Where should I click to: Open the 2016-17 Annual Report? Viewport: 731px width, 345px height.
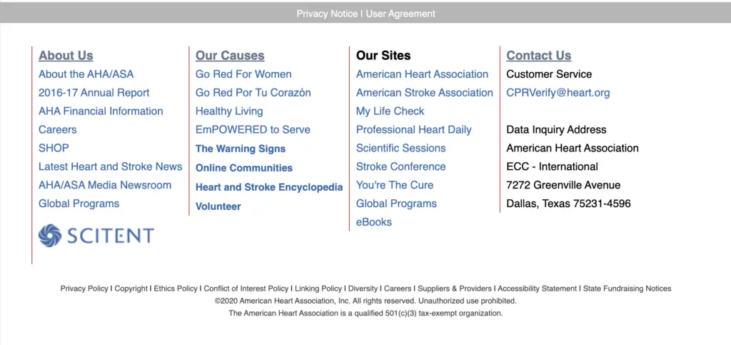(94, 93)
